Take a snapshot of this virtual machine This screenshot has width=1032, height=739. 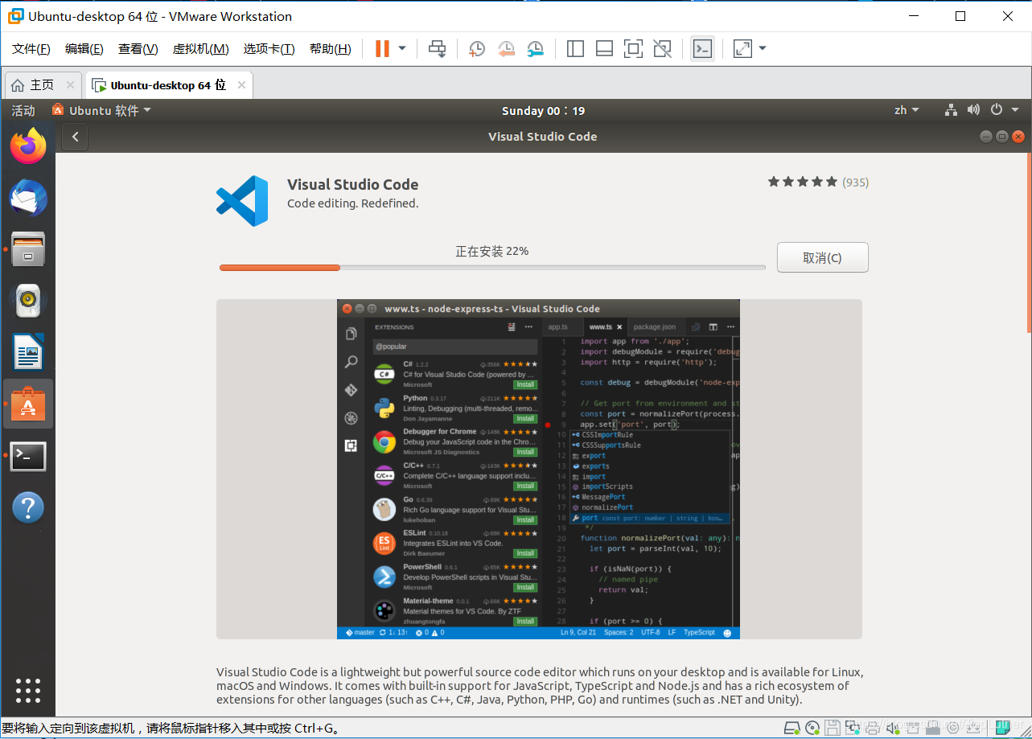click(x=477, y=49)
